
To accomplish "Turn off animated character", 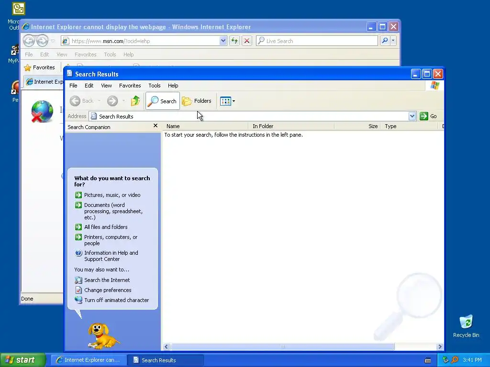I will 112,300.
